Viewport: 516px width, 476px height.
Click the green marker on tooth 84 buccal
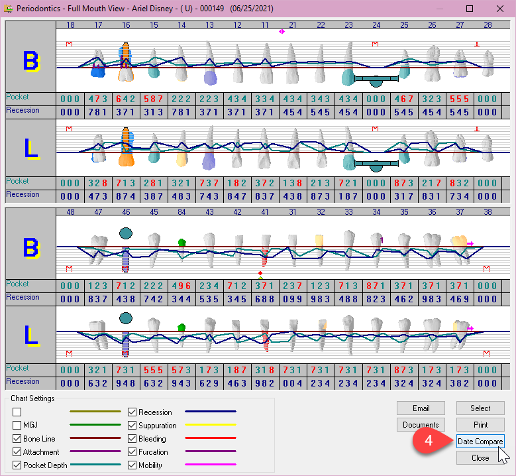[x=182, y=243]
